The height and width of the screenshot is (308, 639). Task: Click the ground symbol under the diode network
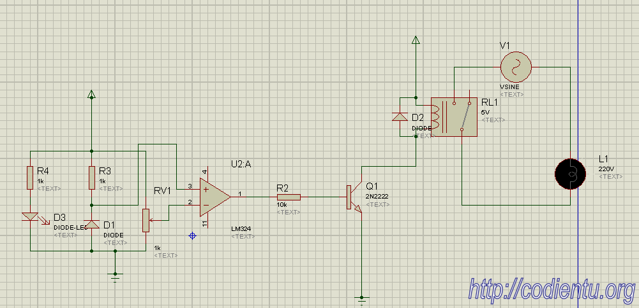pos(116,277)
